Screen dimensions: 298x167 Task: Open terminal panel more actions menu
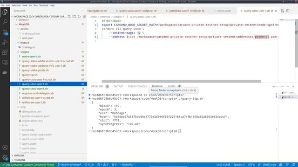(x=282, y=86)
